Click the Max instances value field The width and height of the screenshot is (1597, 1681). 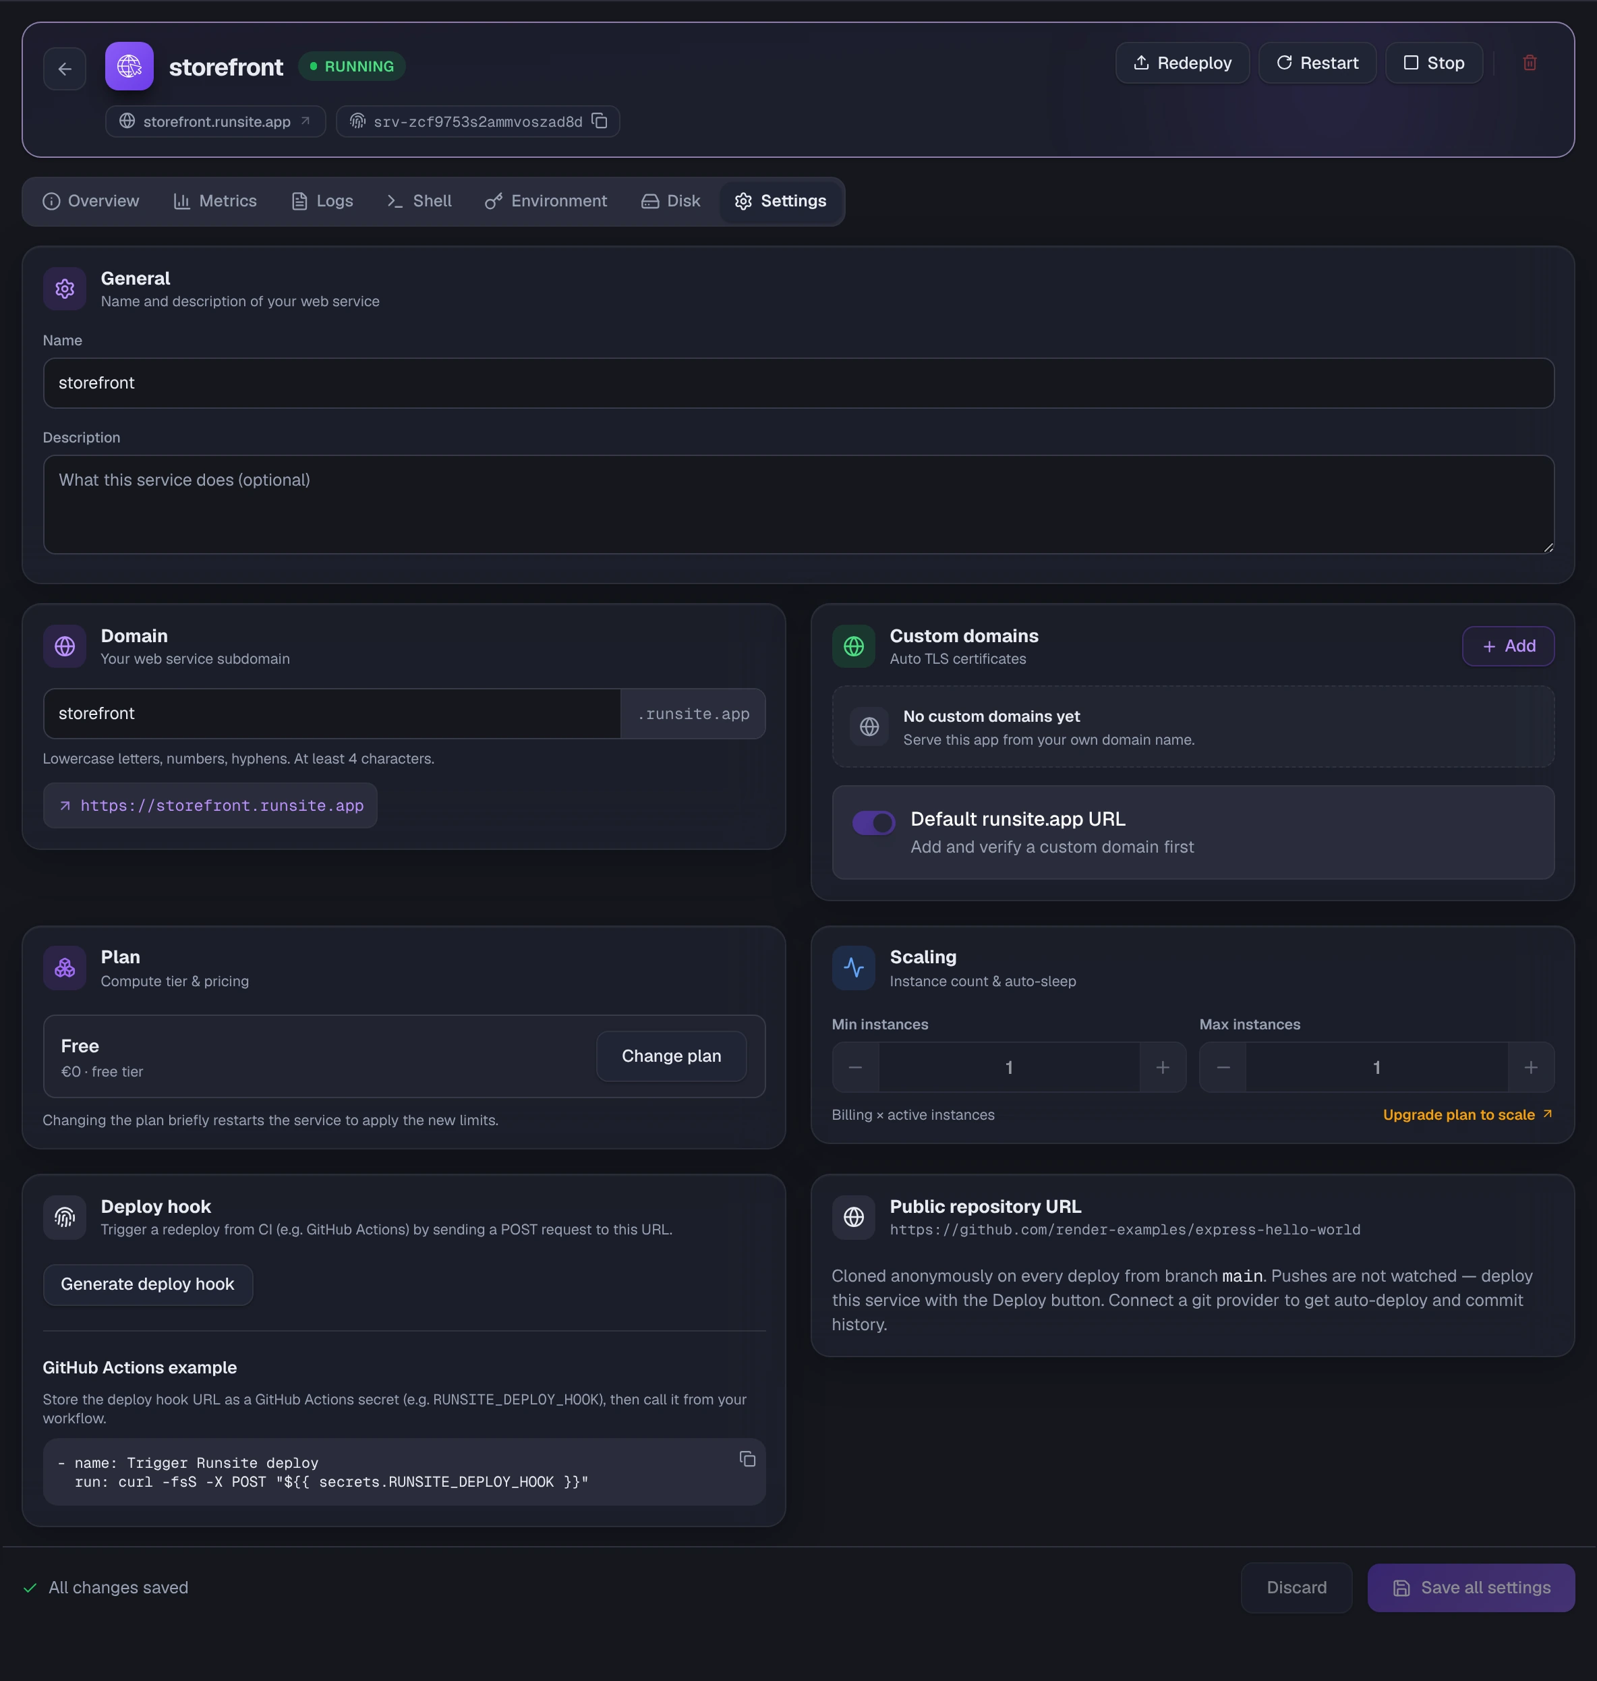1377,1067
